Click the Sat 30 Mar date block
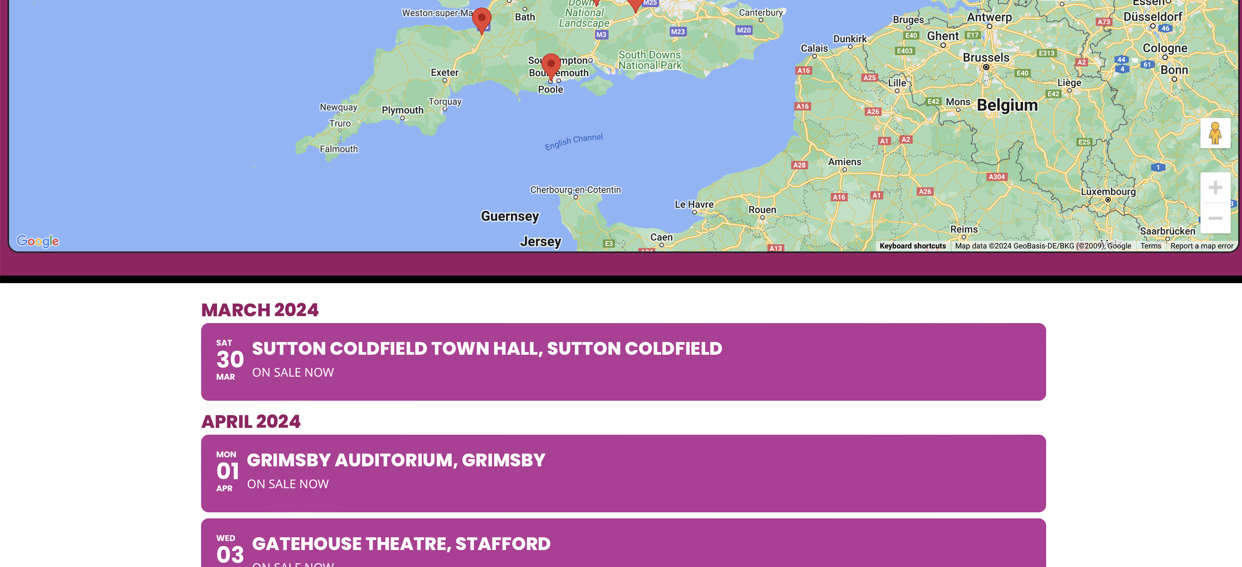Viewport: 1242px width, 567px height. (229, 360)
